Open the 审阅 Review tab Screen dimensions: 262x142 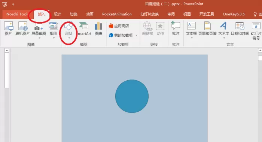[171, 14]
